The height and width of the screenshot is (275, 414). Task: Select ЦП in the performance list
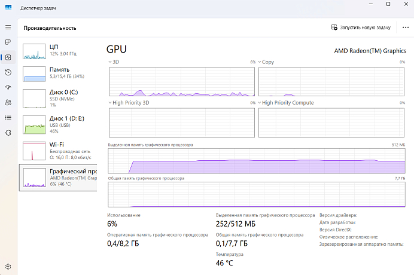coord(58,50)
